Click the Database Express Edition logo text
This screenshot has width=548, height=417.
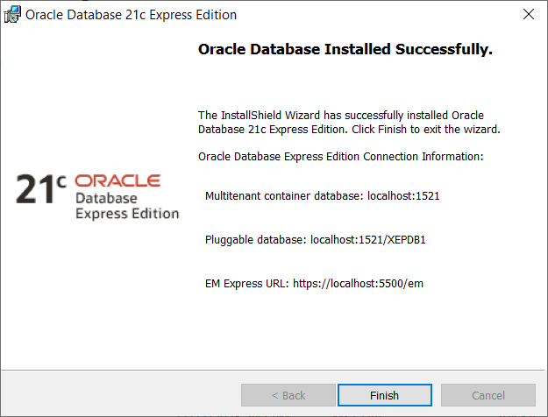(x=126, y=206)
